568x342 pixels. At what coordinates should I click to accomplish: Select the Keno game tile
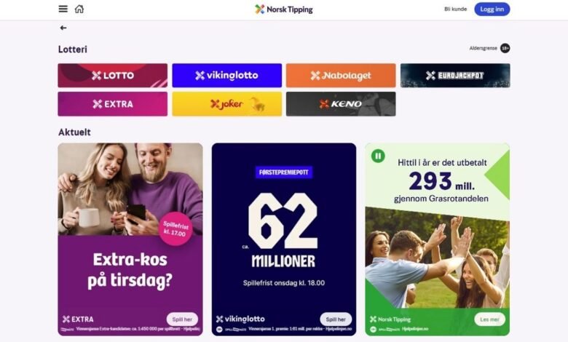[x=341, y=104]
